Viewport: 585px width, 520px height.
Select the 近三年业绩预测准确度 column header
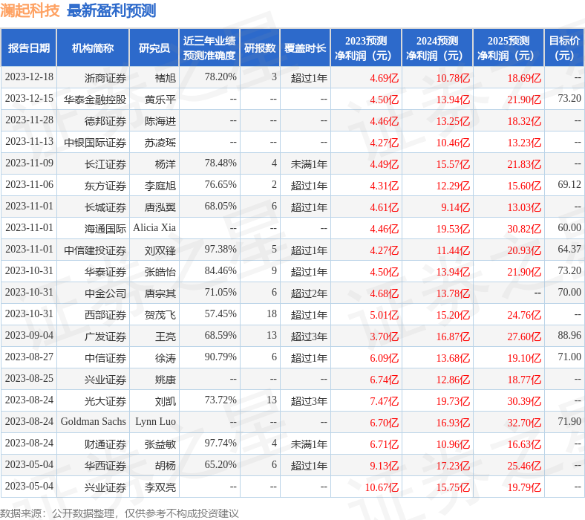pyautogui.click(x=209, y=48)
